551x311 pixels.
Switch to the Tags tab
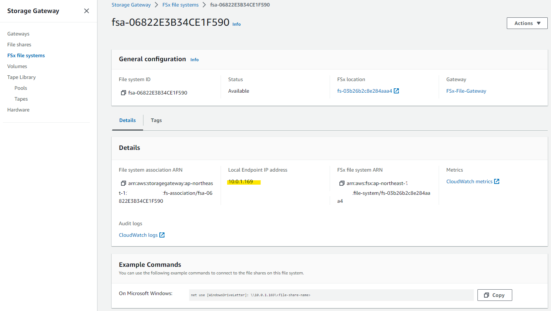[156, 120]
